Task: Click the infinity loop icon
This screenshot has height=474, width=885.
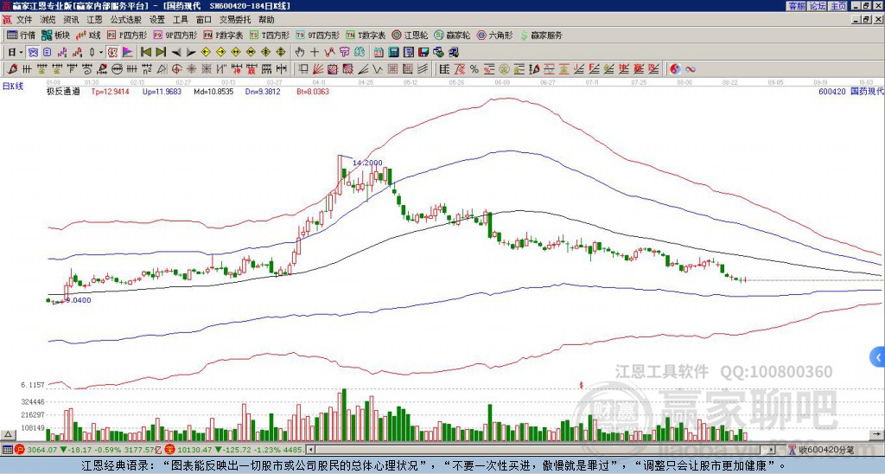Action: tap(691, 69)
